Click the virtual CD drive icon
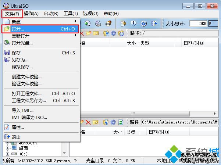This screenshot has height=165, width=221. [x=98, y=24]
